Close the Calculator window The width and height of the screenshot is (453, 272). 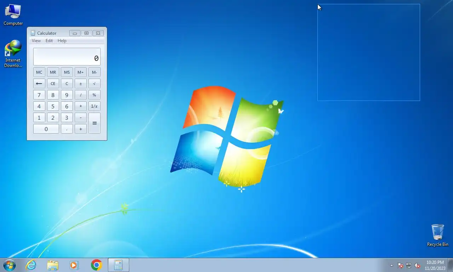pyautogui.click(x=98, y=33)
